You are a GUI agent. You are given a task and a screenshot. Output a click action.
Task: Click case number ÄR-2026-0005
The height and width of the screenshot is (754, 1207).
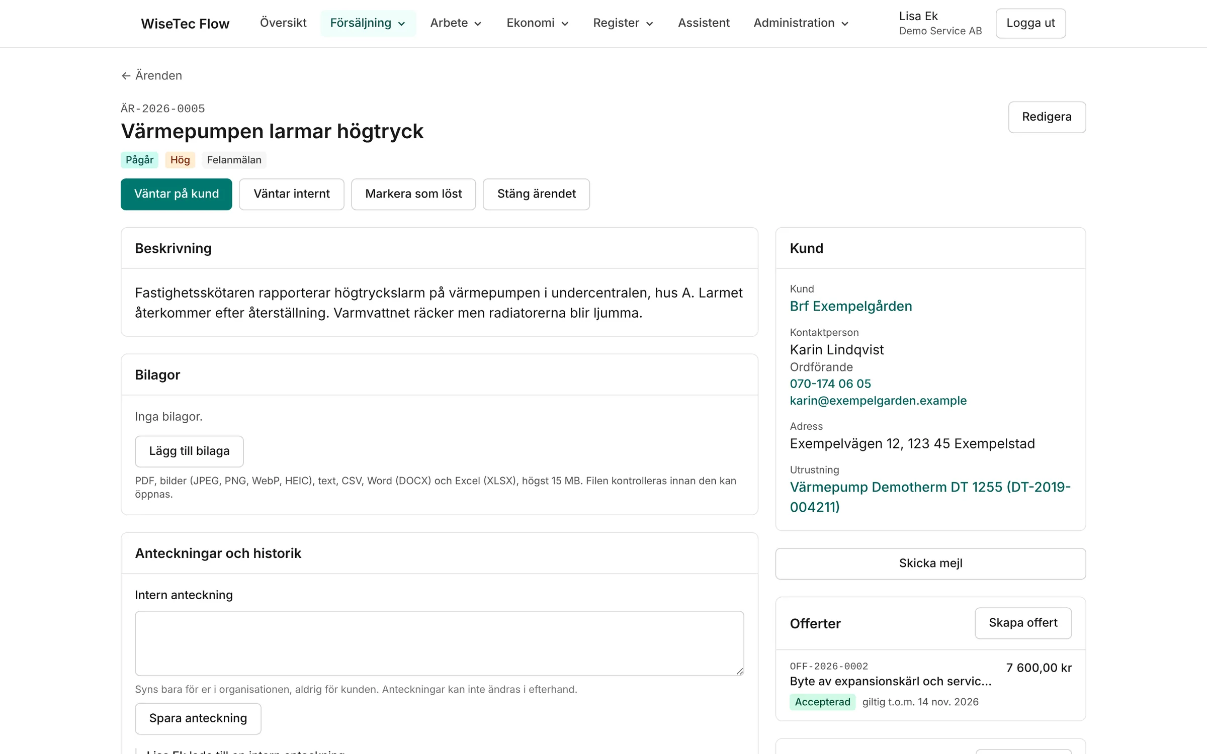point(163,109)
